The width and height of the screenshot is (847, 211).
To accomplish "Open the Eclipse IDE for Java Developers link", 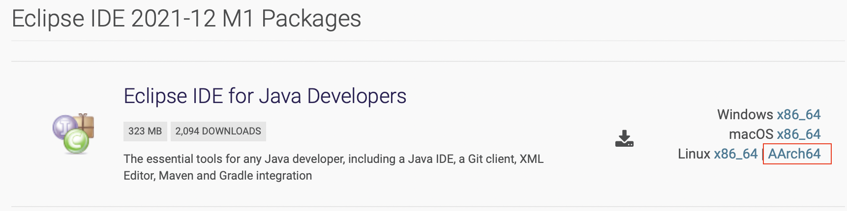I will 265,96.
